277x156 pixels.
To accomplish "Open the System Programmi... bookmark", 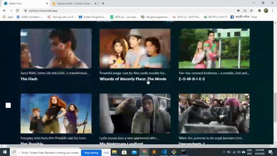I will (92, 17).
